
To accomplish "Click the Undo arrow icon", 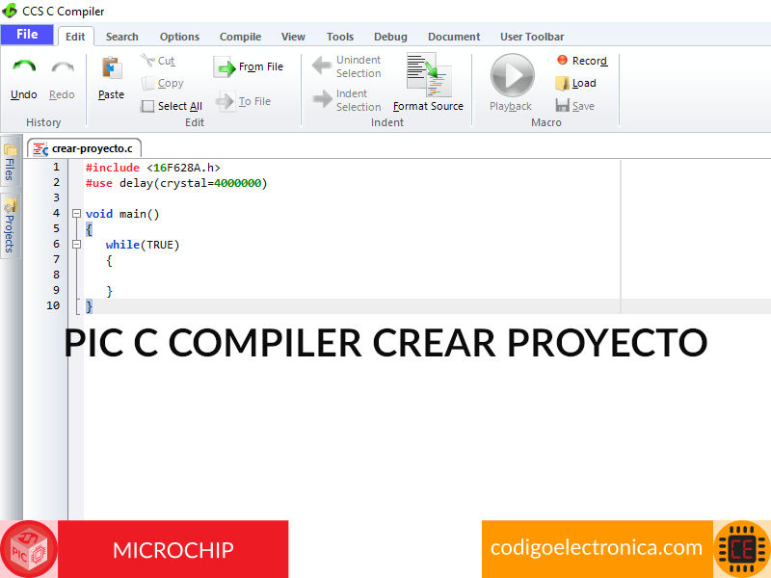I will 24,67.
